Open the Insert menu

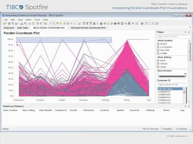(x=29, y=20)
